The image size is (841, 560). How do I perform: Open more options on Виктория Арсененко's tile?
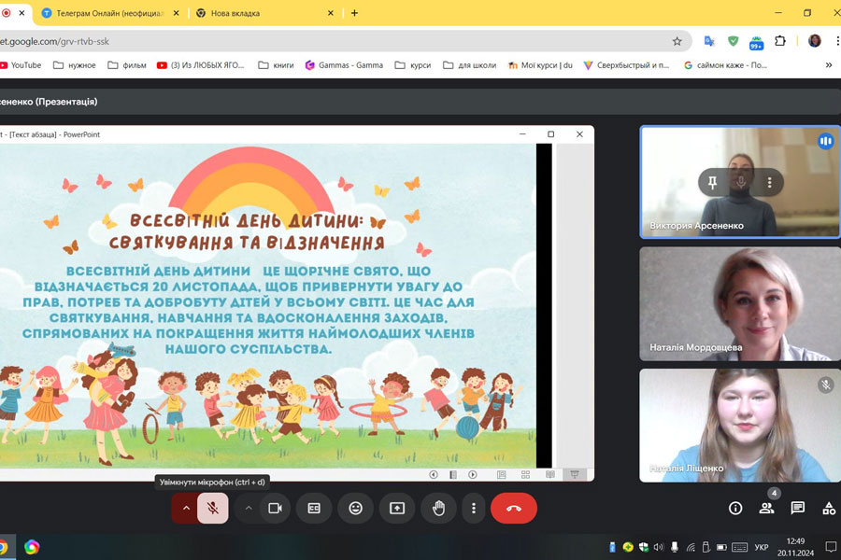(x=769, y=183)
